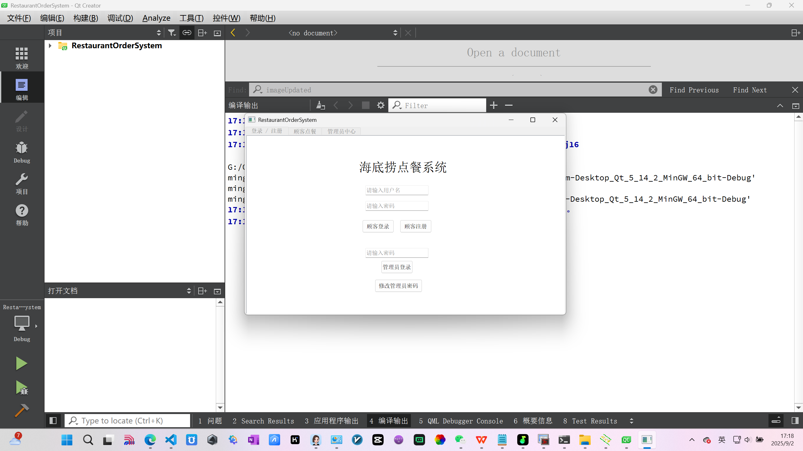Switch to Application Output (应用程序输出) pane

[x=332, y=421]
